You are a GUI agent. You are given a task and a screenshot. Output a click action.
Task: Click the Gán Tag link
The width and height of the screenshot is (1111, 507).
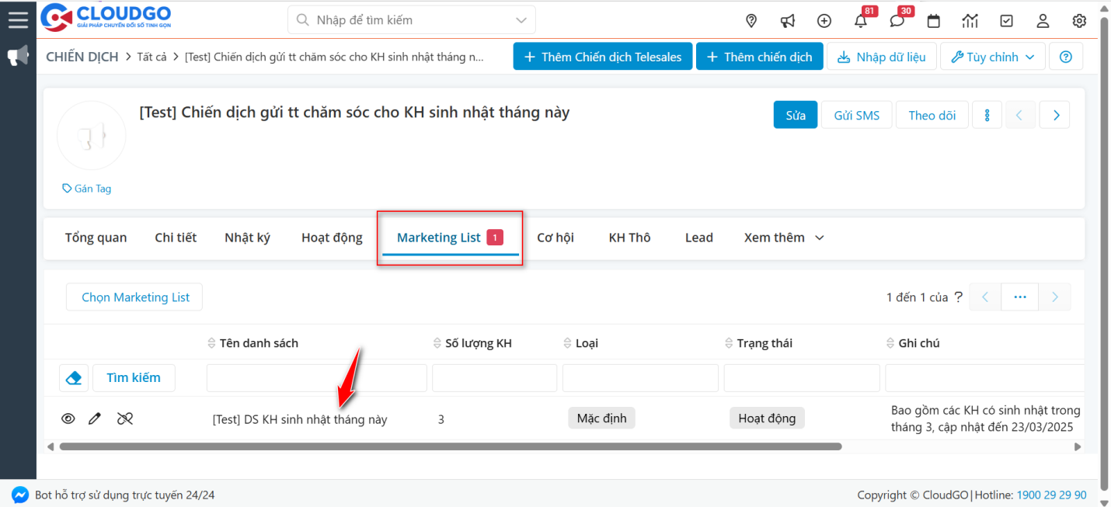coord(87,189)
